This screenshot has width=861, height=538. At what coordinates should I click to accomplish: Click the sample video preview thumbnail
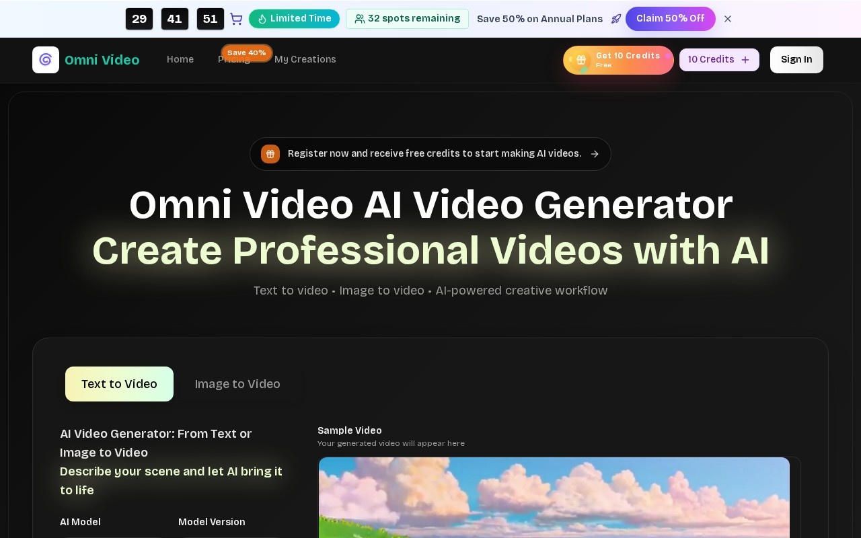click(554, 498)
